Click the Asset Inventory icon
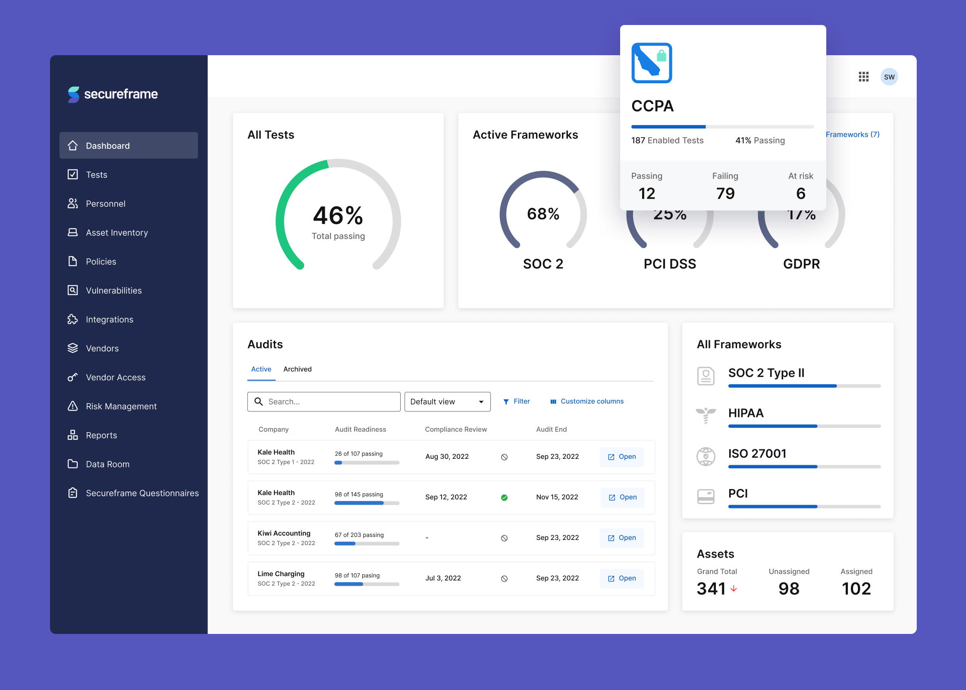Viewport: 966px width, 690px height. 72,232
